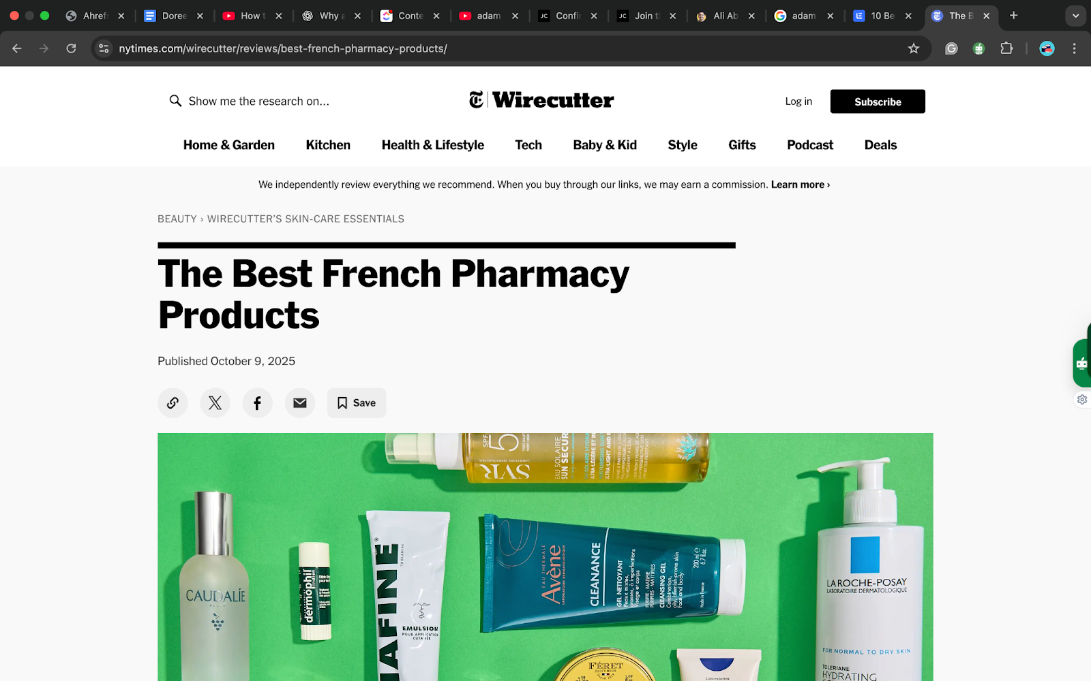Click the search magnifier icon

pos(175,101)
